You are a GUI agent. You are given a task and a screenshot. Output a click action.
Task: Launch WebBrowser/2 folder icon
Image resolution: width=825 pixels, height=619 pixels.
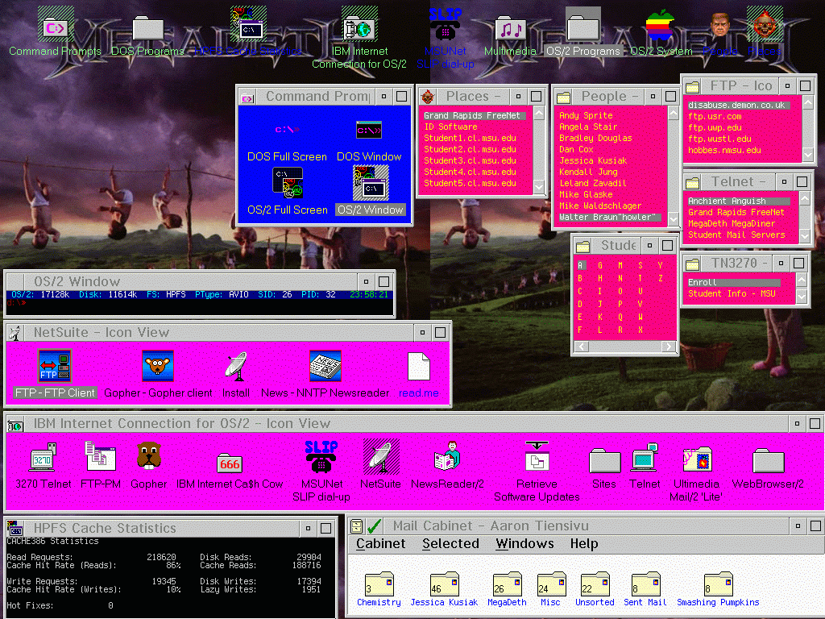[768, 460]
